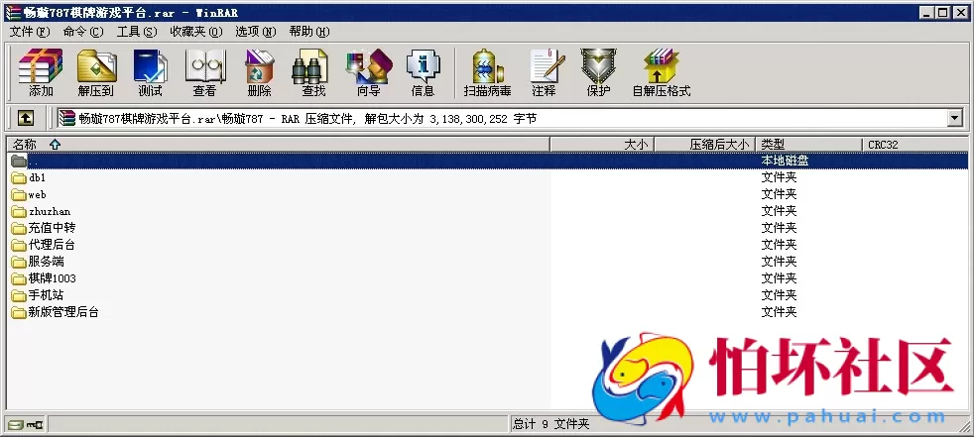Click '文件夹' type in zhuzhan row

click(x=779, y=212)
